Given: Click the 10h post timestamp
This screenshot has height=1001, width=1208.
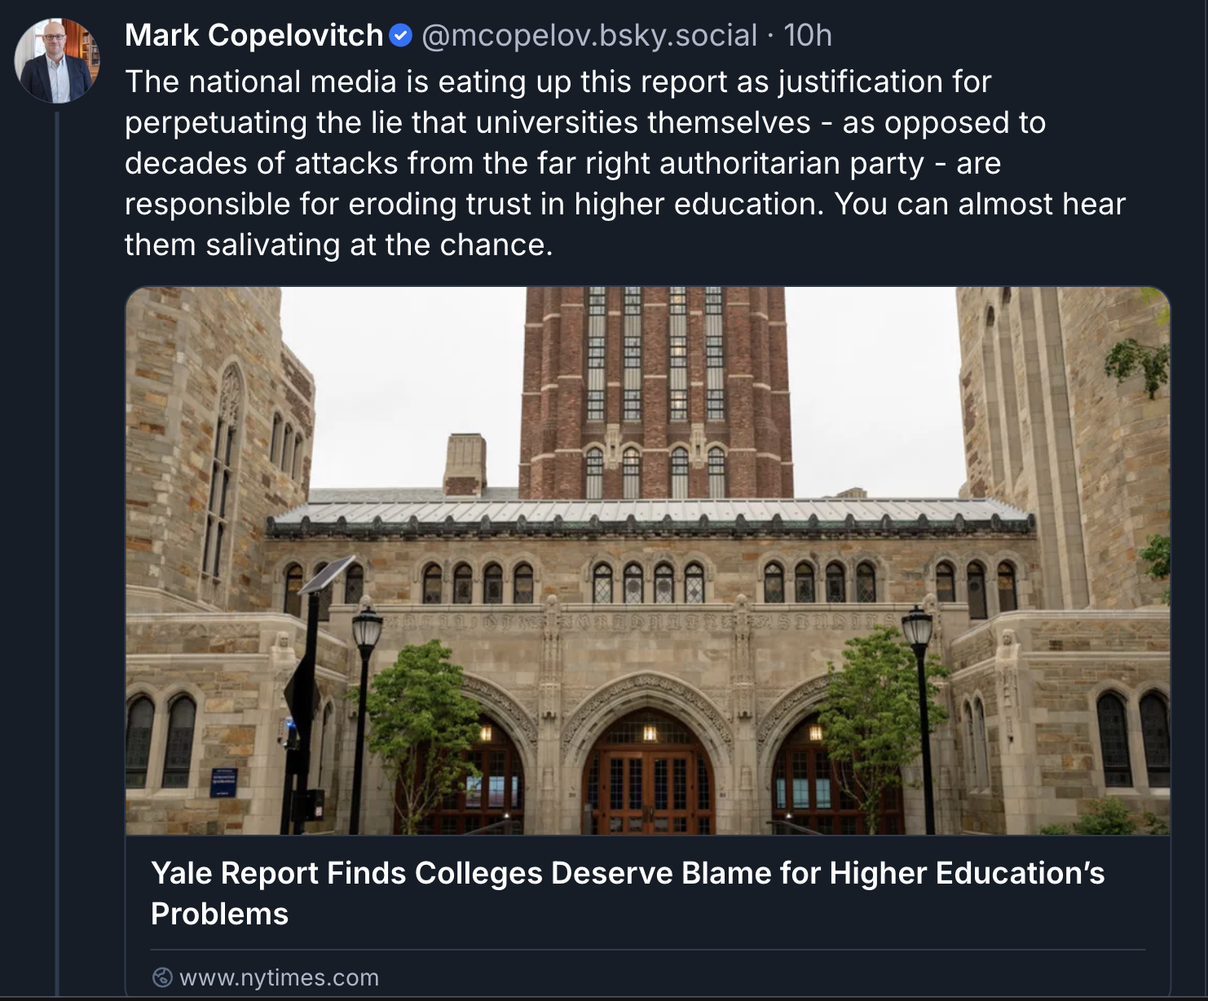Looking at the screenshot, I should coord(807,36).
